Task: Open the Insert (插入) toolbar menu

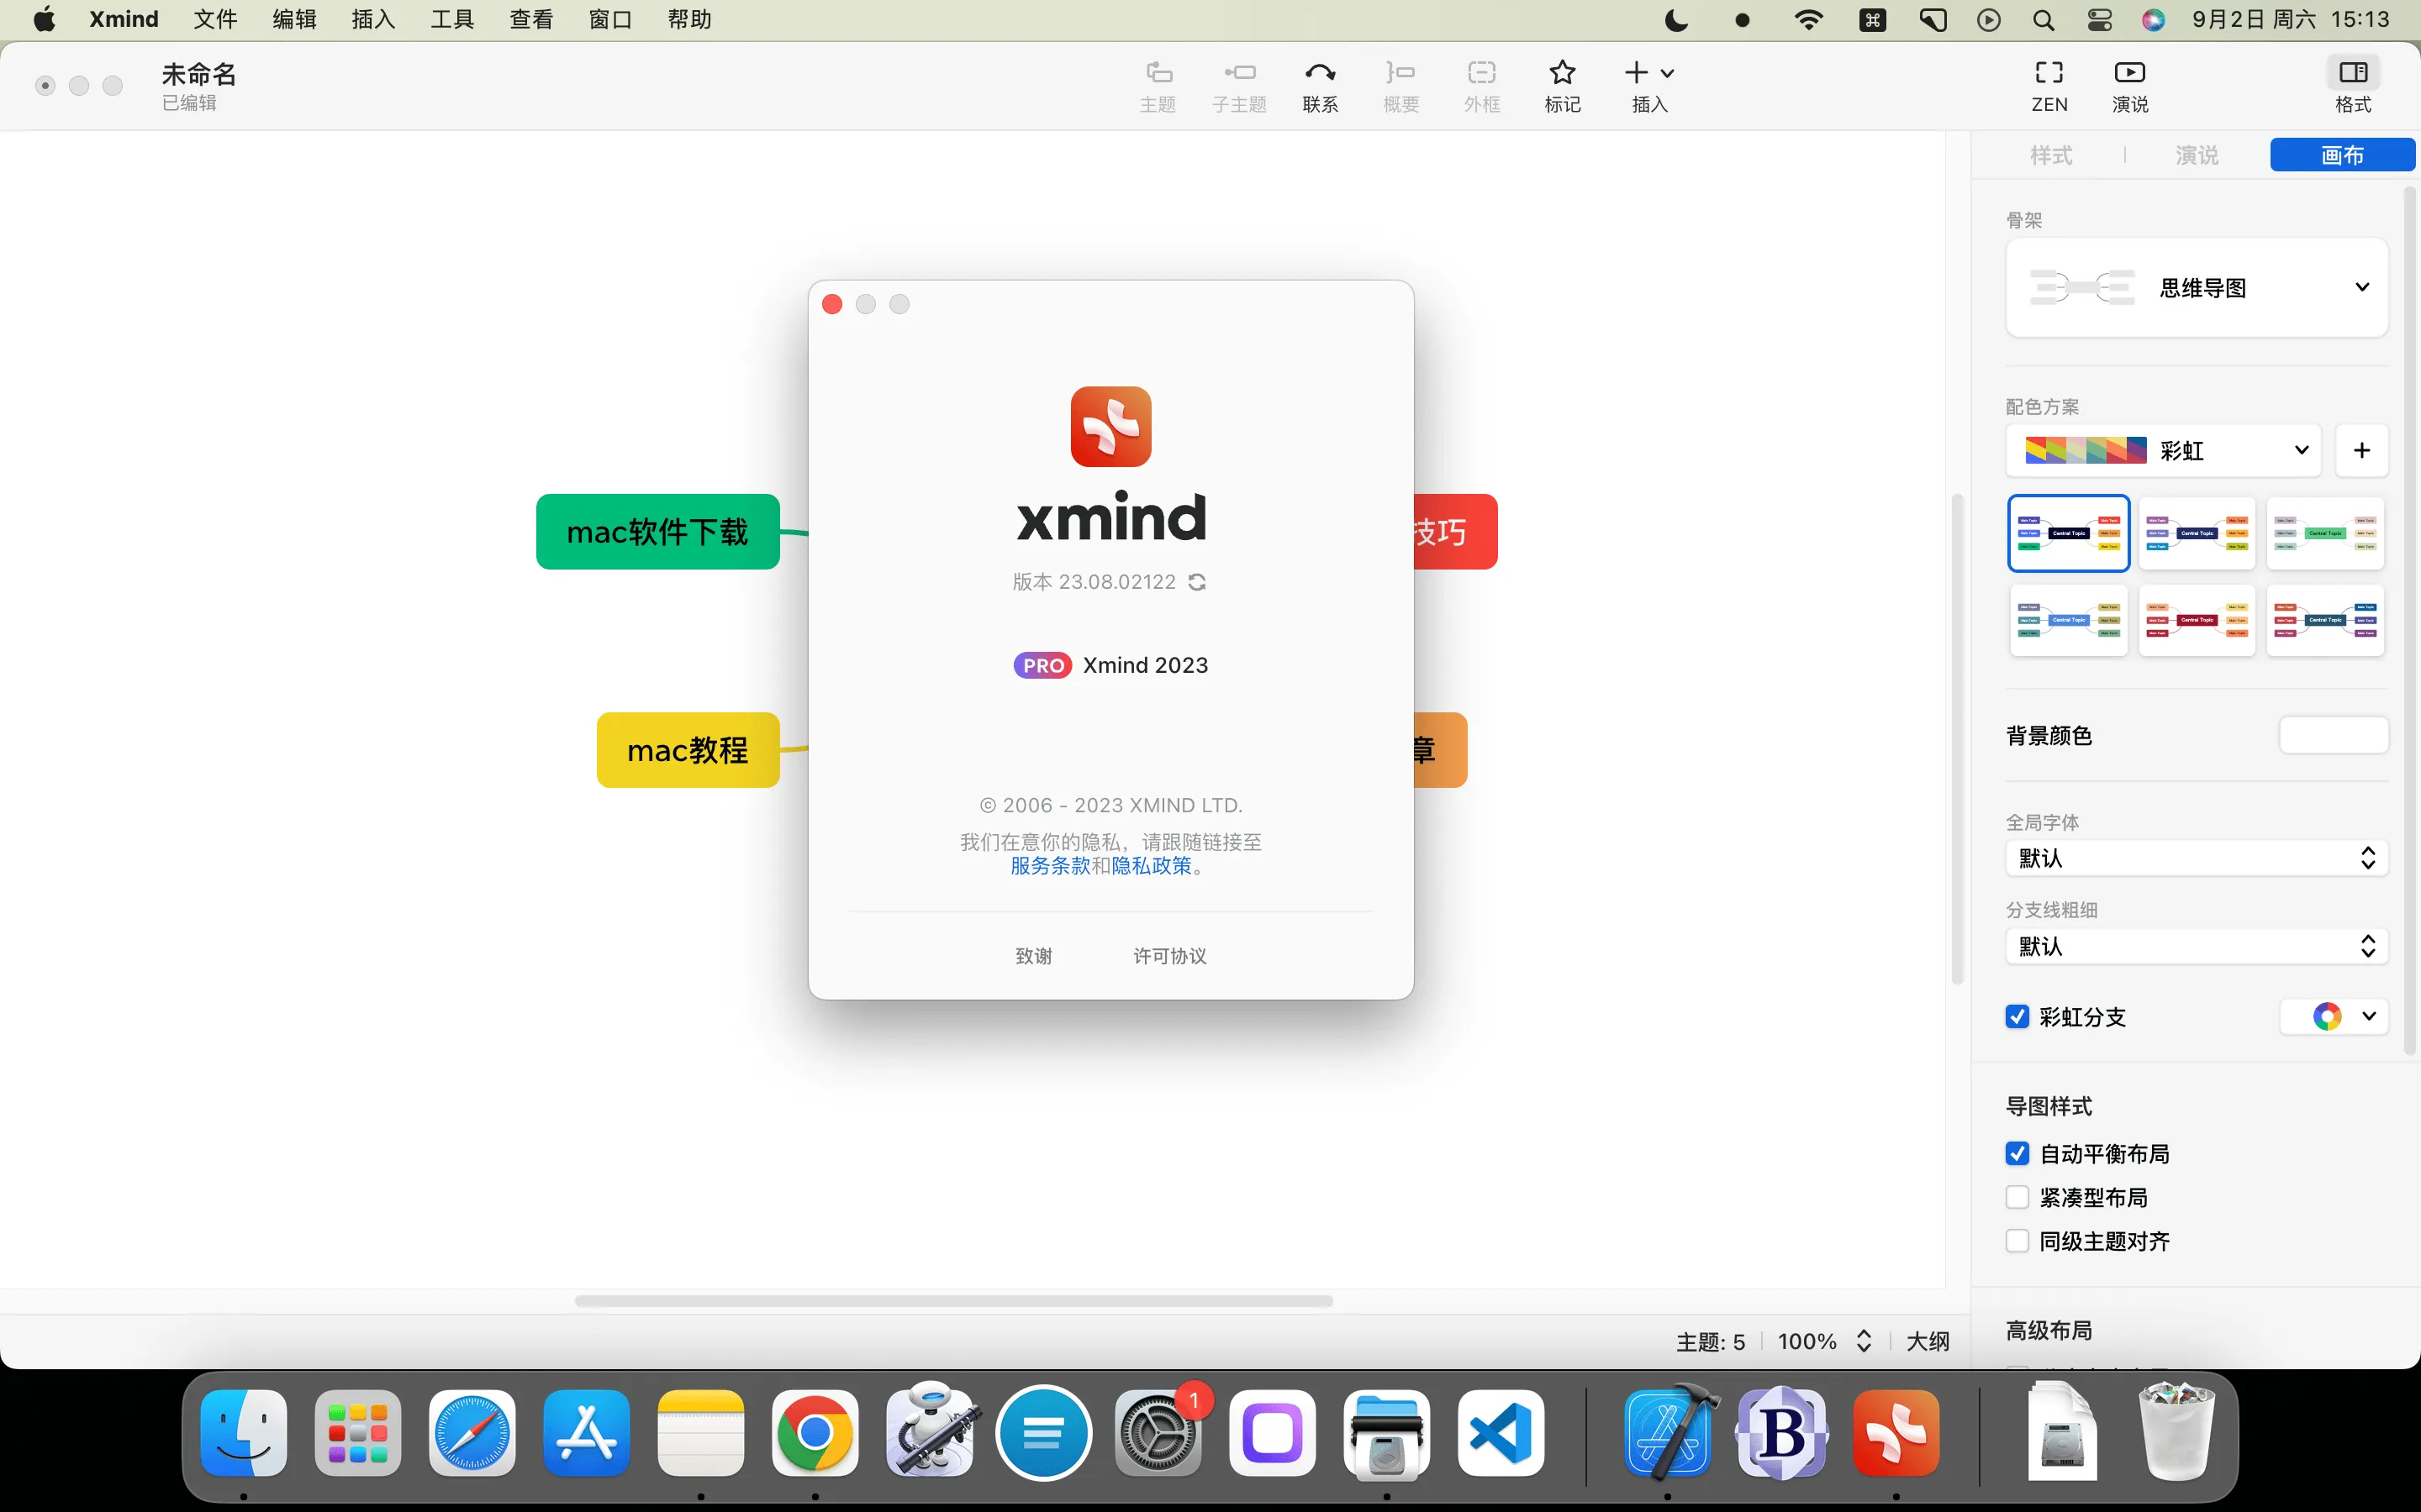Action: tap(1648, 74)
